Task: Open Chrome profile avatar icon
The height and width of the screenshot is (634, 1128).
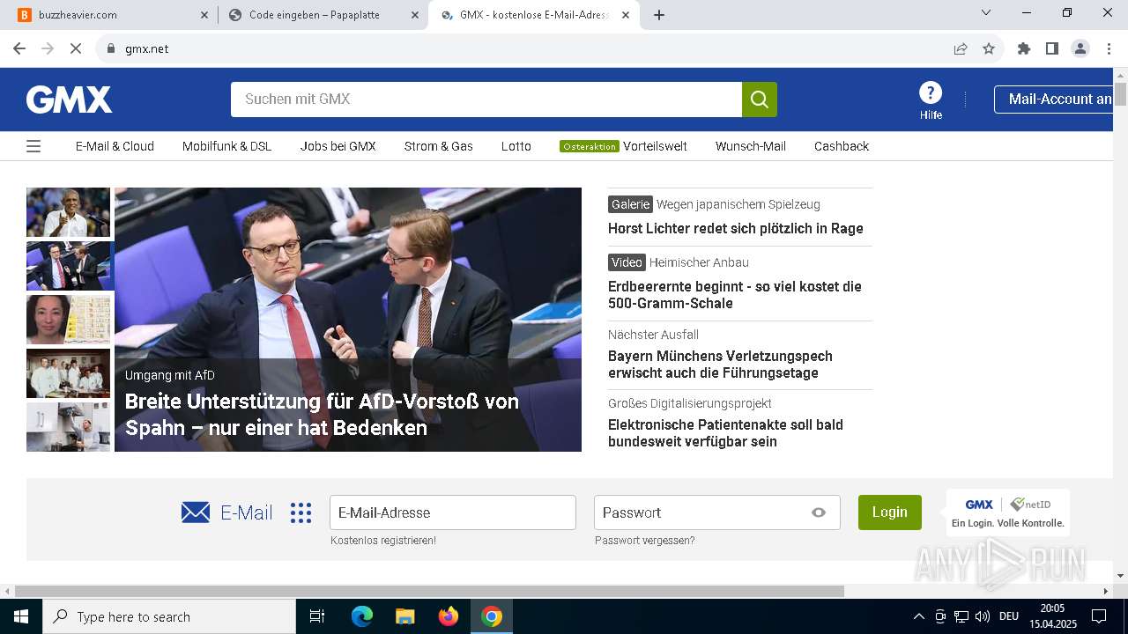Action: [x=1080, y=48]
